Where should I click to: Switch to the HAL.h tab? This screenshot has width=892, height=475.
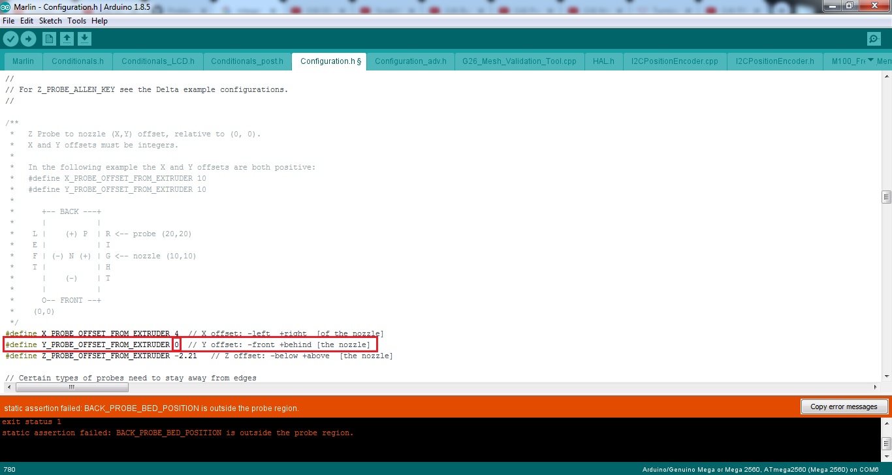click(x=603, y=61)
